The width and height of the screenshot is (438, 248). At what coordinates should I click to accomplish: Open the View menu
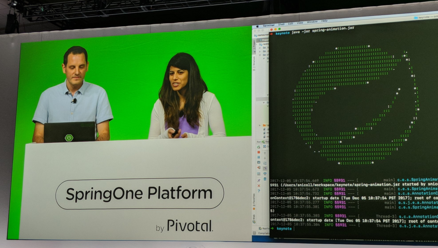coord(300,23)
